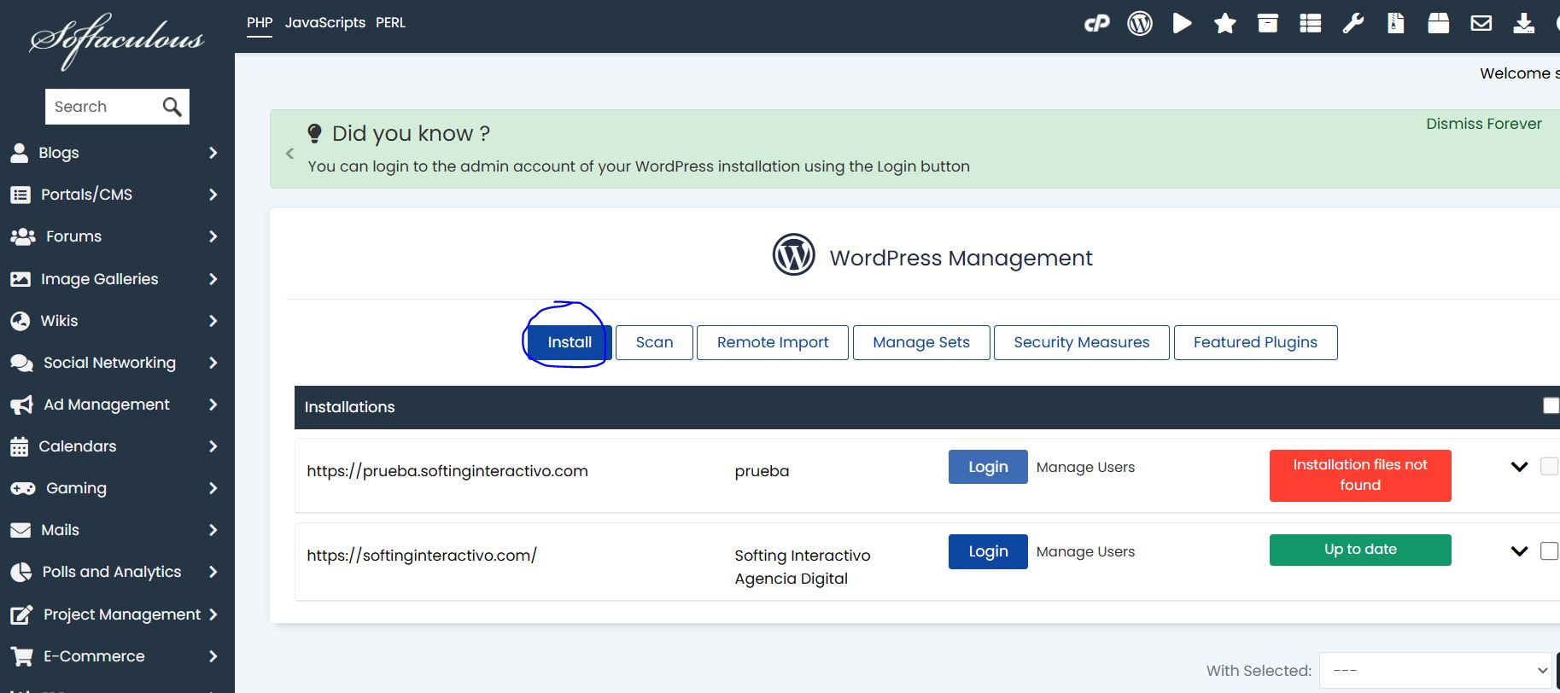Image resolution: width=1560 pixels, height=693 pixels.
Task: Tick the checkbox for prueba installation
Action: pyautogui.click(x=1548, y=466)
